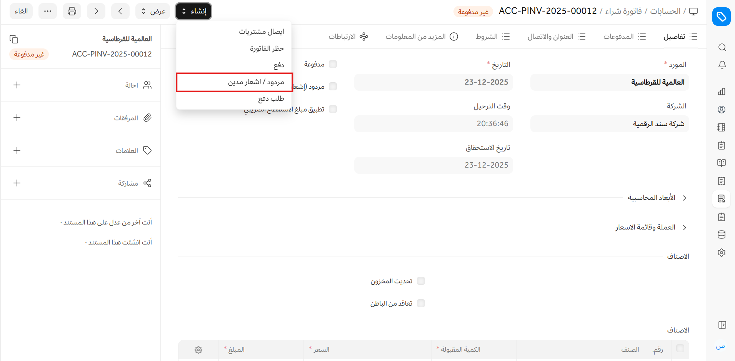Image resolution: width=735 pixels, height=361 pixels.
Task: Toggle the مدفوعة checkbox
Action: click(333, 64)
